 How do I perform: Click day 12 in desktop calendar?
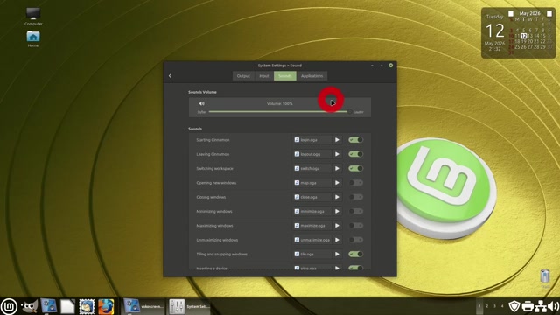(x=524, y=36)
